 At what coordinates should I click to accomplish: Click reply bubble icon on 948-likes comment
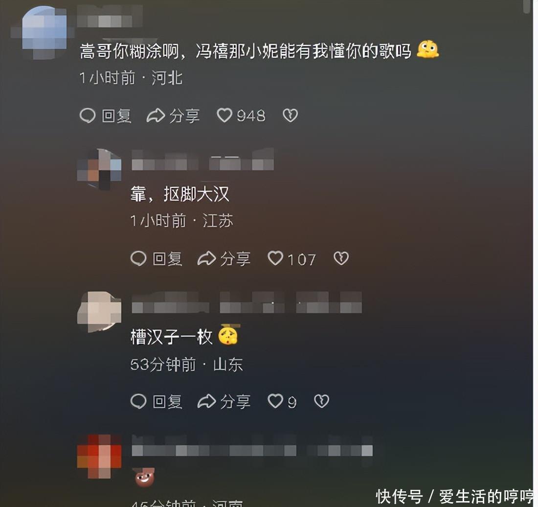click(88, 115)
